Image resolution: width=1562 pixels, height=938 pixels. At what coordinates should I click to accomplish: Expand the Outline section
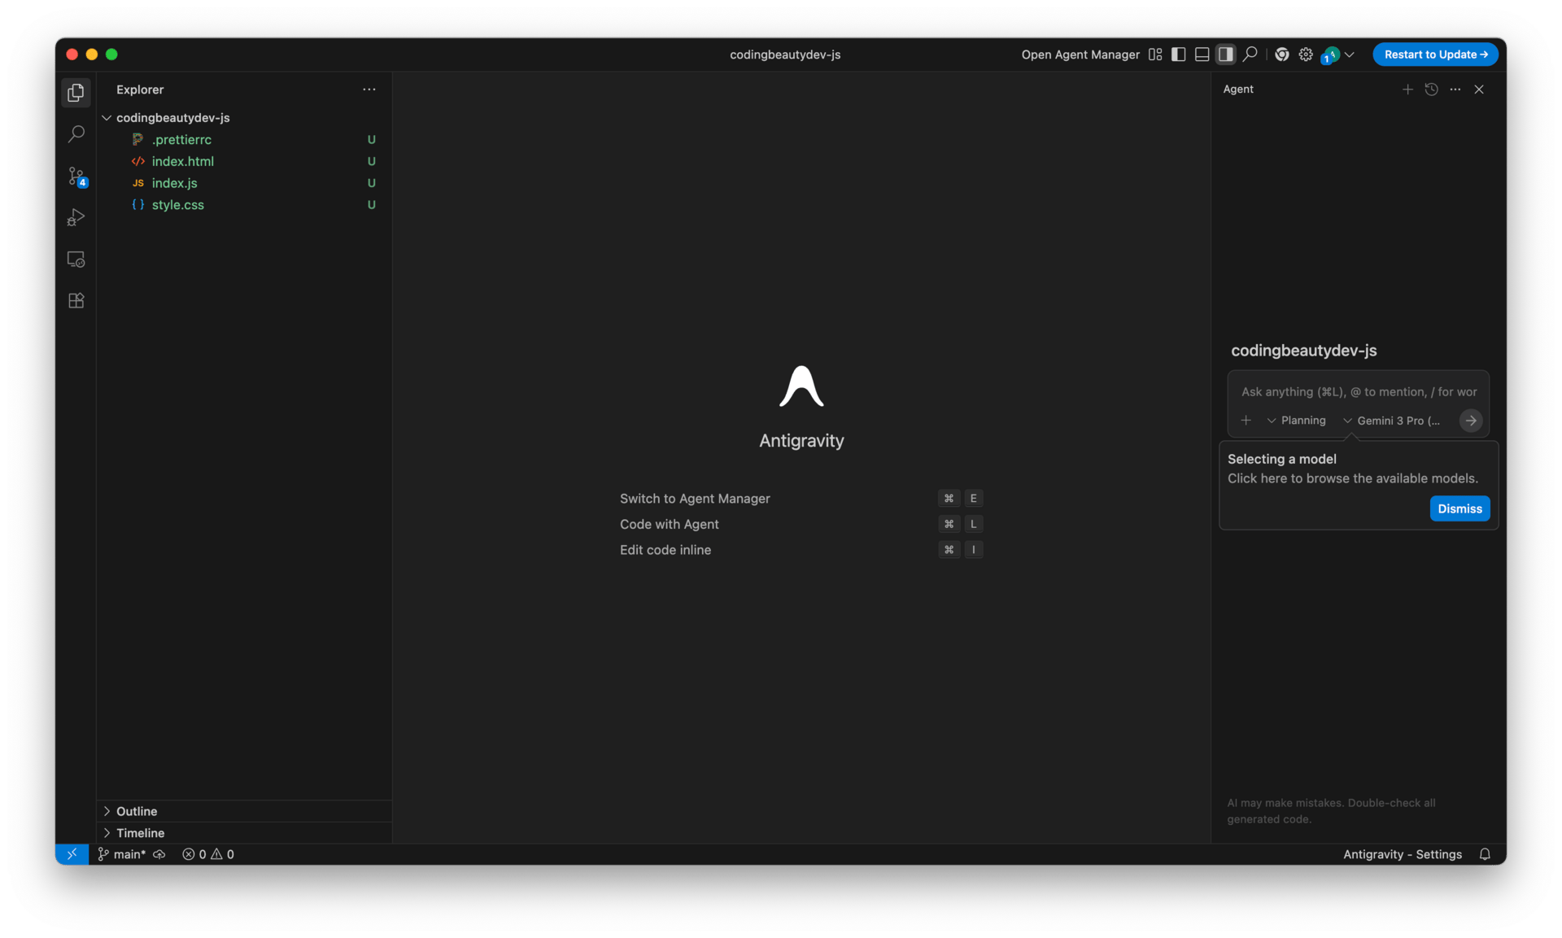137,811
